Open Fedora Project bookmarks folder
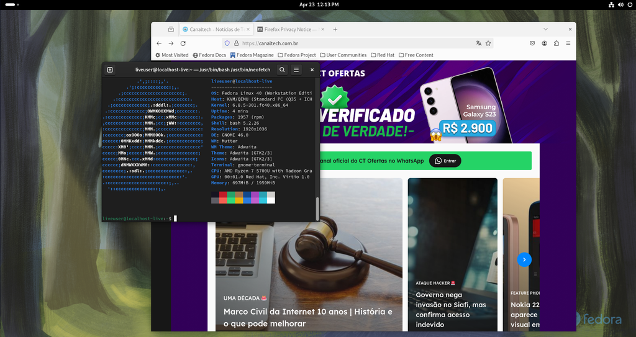The height and width of the screenshot is (337, 636). point(296,55)
